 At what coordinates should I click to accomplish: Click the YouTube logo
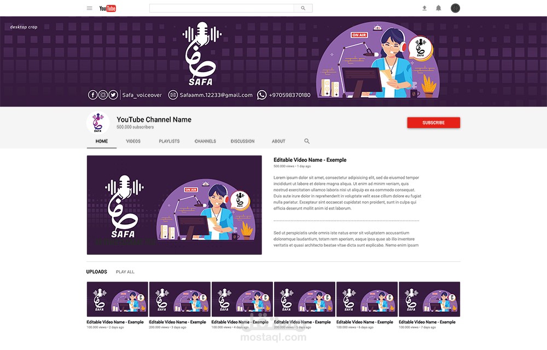click(x=107, y=8)
